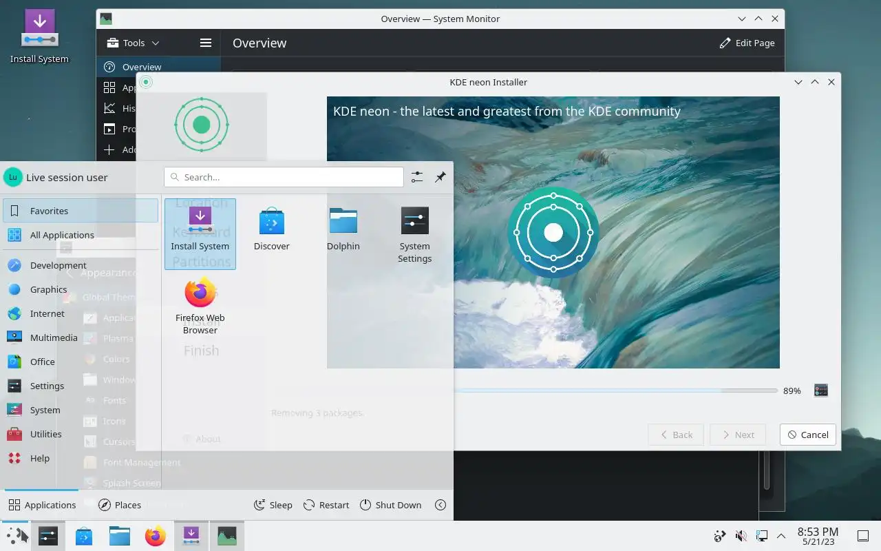The image size is (881, 551).
Task: Open the Office category
Action: (81, 362)
